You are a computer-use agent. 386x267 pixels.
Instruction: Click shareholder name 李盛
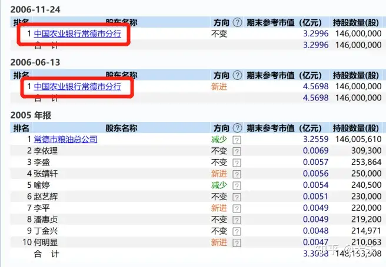tap(42, 162)
